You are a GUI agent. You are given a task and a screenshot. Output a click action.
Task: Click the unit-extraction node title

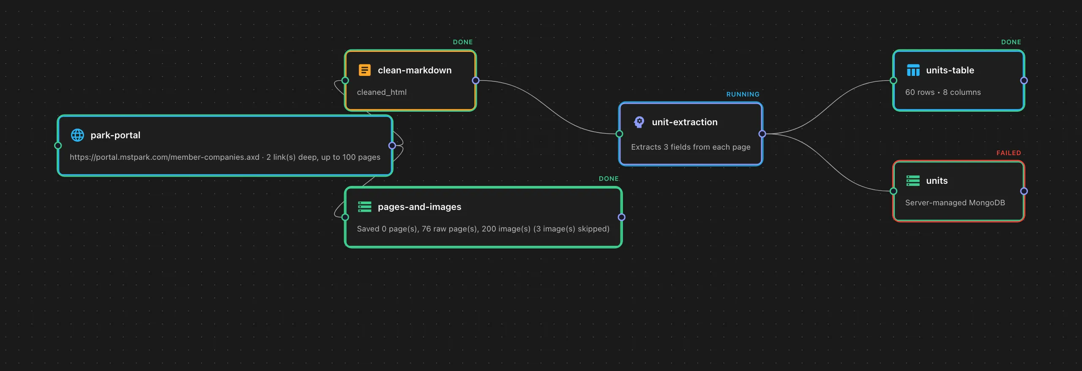point(685,122)
